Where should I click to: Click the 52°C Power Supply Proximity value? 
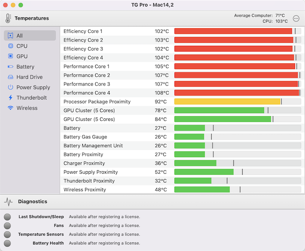161,172
